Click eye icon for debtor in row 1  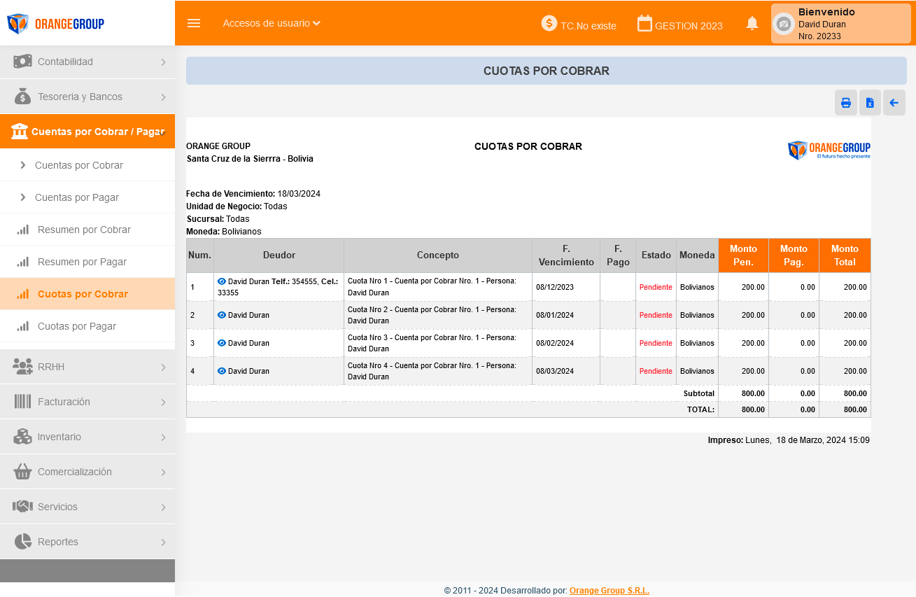[222, 281]
